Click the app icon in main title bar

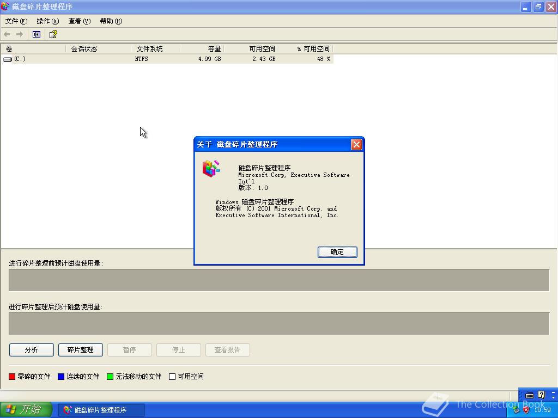5,7
